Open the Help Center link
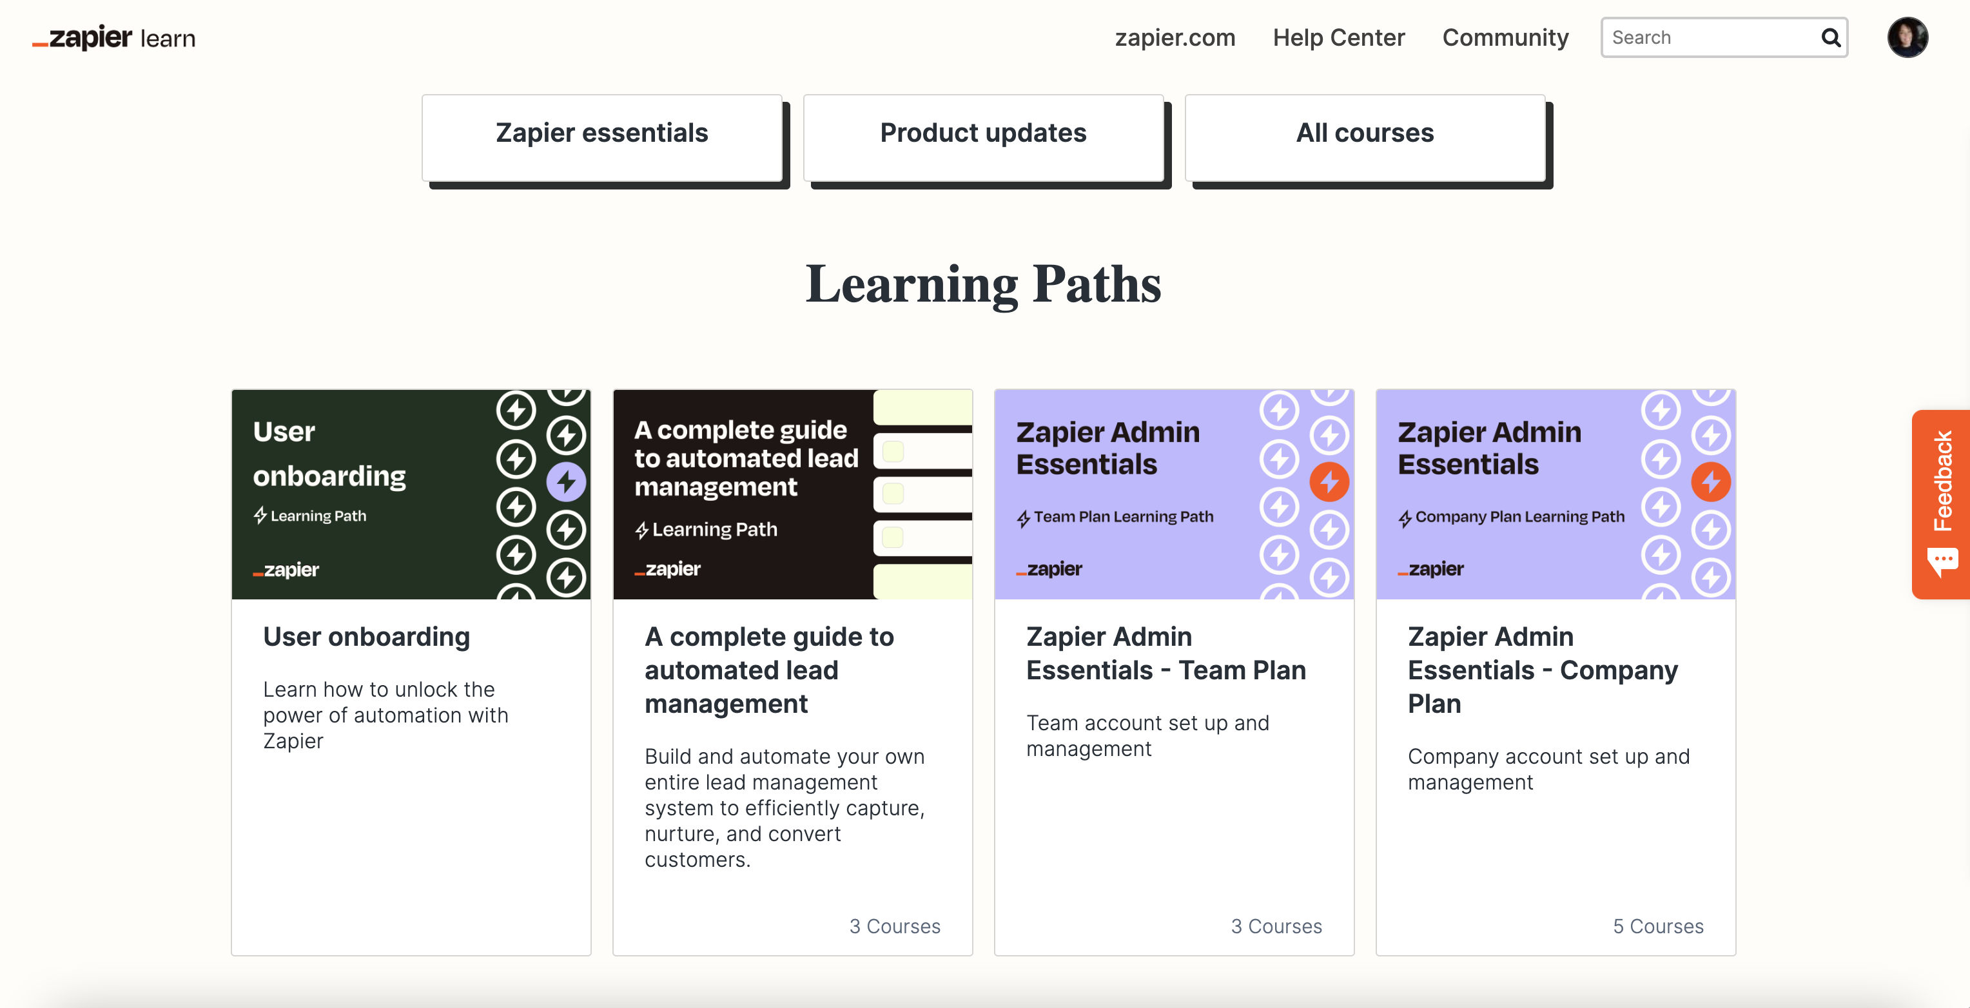Viewport: 1970px width, 1008px height. (x=1338, y=37)
